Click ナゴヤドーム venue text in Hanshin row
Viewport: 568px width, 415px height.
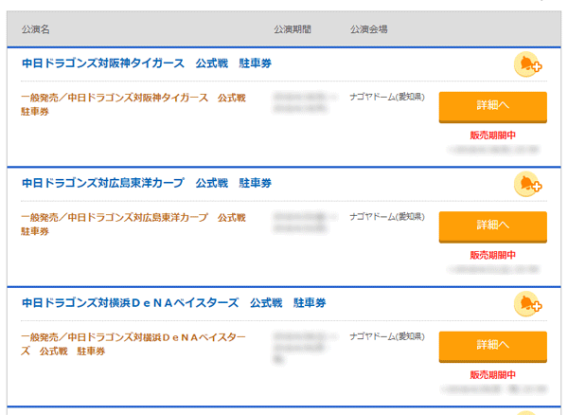387,97
